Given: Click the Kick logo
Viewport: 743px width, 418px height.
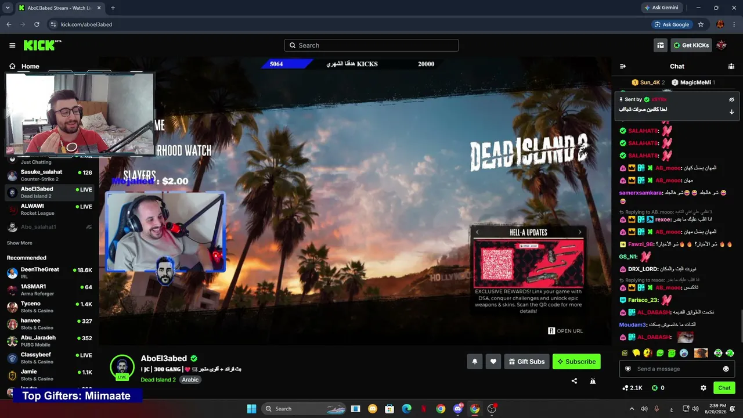Looking at the screenshot, I should pos(42,45).
